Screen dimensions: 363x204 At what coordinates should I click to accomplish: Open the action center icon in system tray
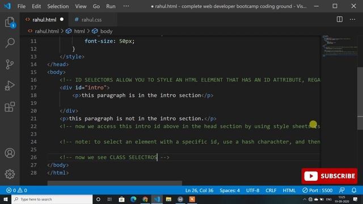(356, 199)
